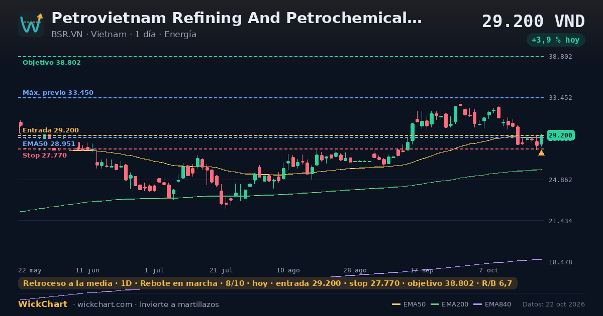Viewport: 603px width, 316px height.
Task: Click the 24.862 price axis value
Action: coord(561,180)
